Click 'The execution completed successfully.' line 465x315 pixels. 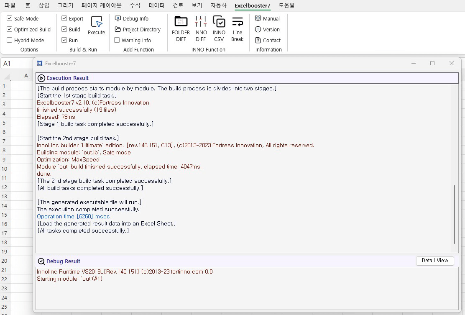click(88, 210)
